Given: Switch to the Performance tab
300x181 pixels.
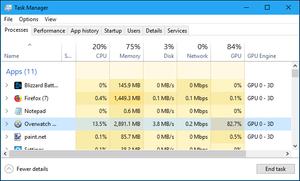Looking at the screenshot, I should (x=49, y=31).
